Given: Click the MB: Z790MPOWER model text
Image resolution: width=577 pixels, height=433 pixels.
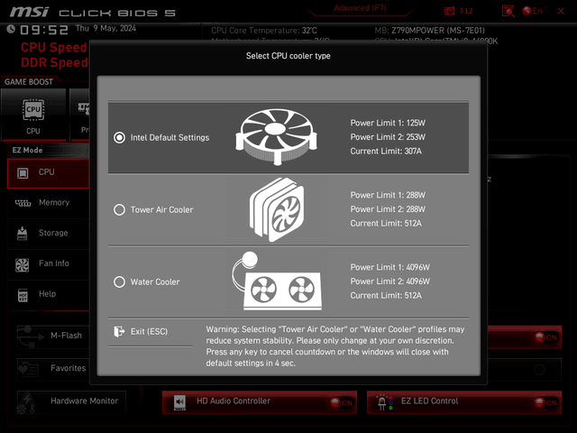Looking at the screenshot, I should 429,31.
